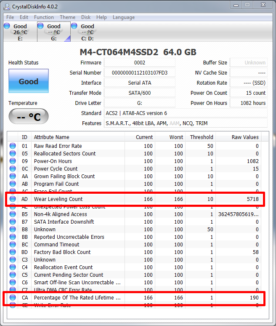Click status orb for Command Timeout
276x326 pixels.
click(13, 244)
